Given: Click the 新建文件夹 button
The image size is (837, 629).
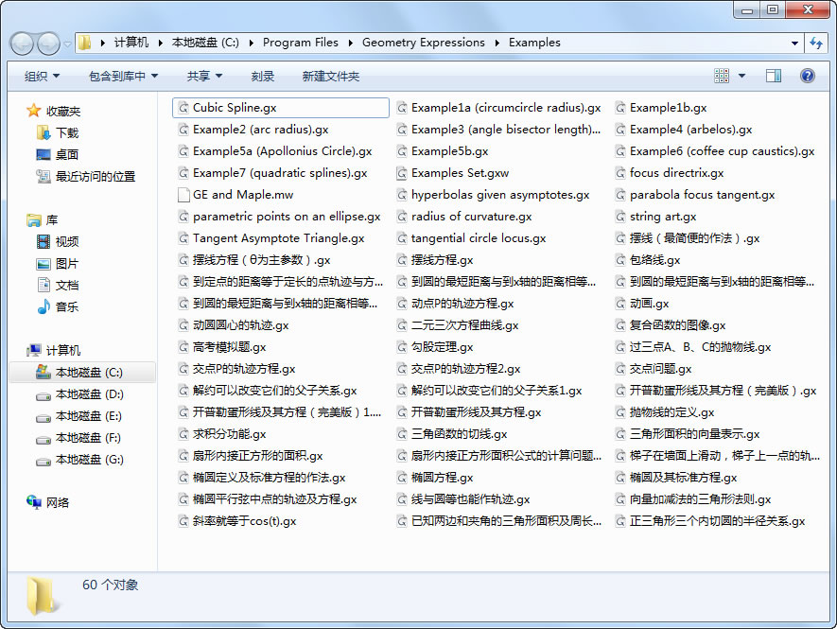Looking at the screenshot, I should (x=330, y=77).
